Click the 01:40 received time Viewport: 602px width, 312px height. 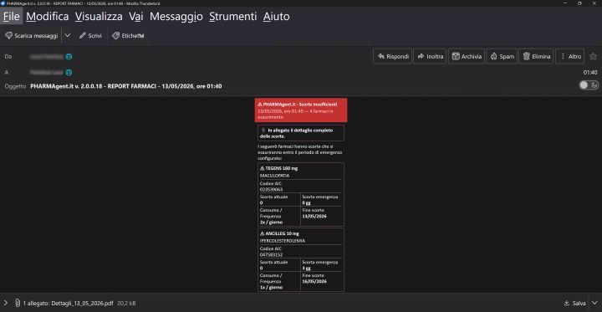590,72
